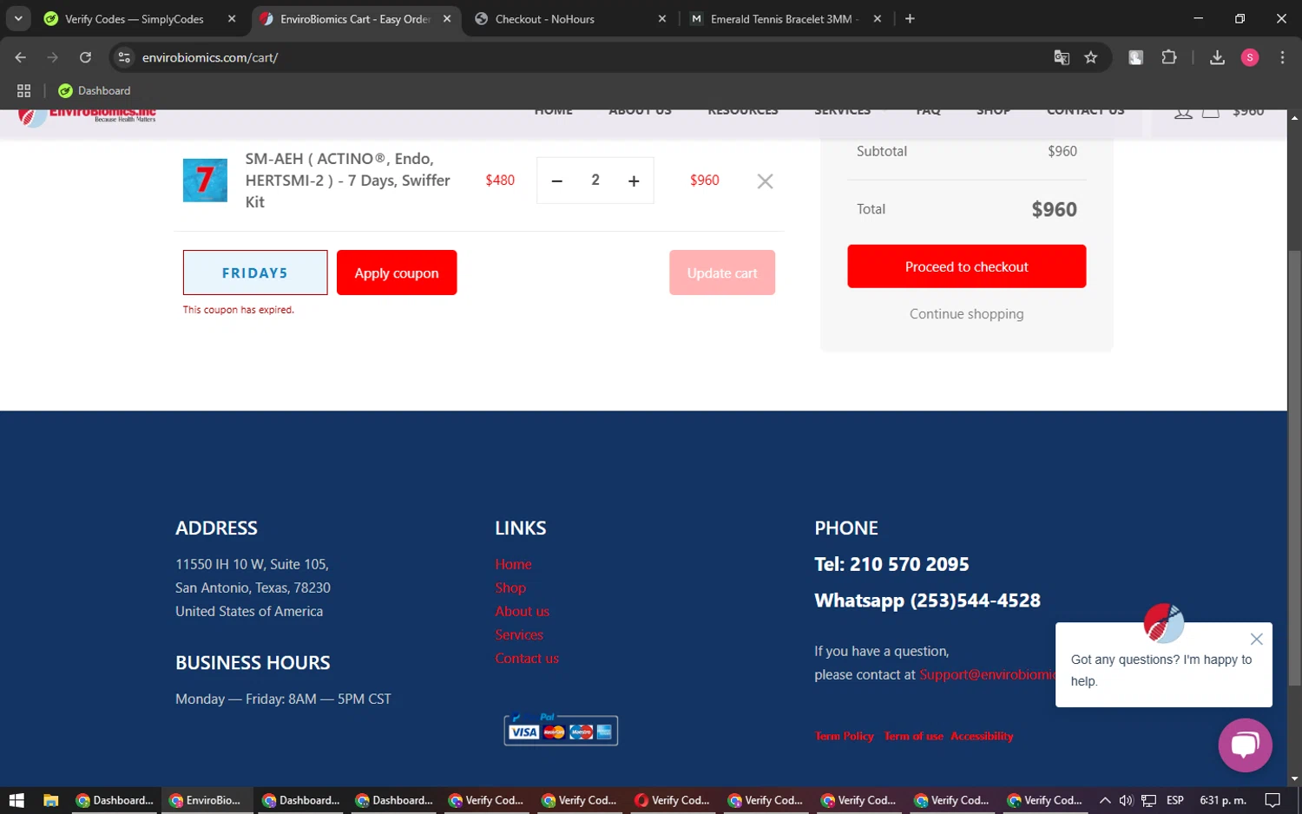Go forward in browser history
Viewport: 1302px width, 814px height.
pyautogui.click(x=53, y=57)
